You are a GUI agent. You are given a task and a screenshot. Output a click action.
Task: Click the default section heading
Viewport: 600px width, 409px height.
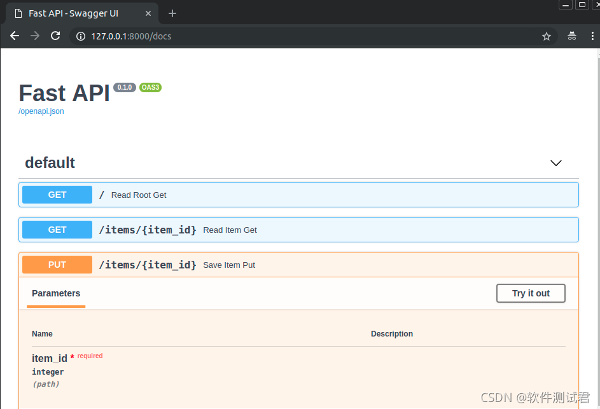coord(50,163)
